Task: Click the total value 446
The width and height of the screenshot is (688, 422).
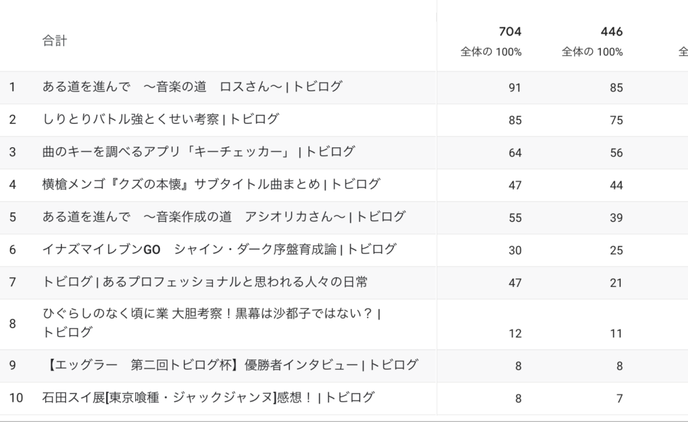Action: tap(611, 32)
